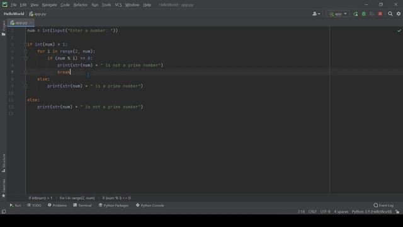403x227 pixels.
Task: Close the app.py editor tab
Action: point(31,23)
